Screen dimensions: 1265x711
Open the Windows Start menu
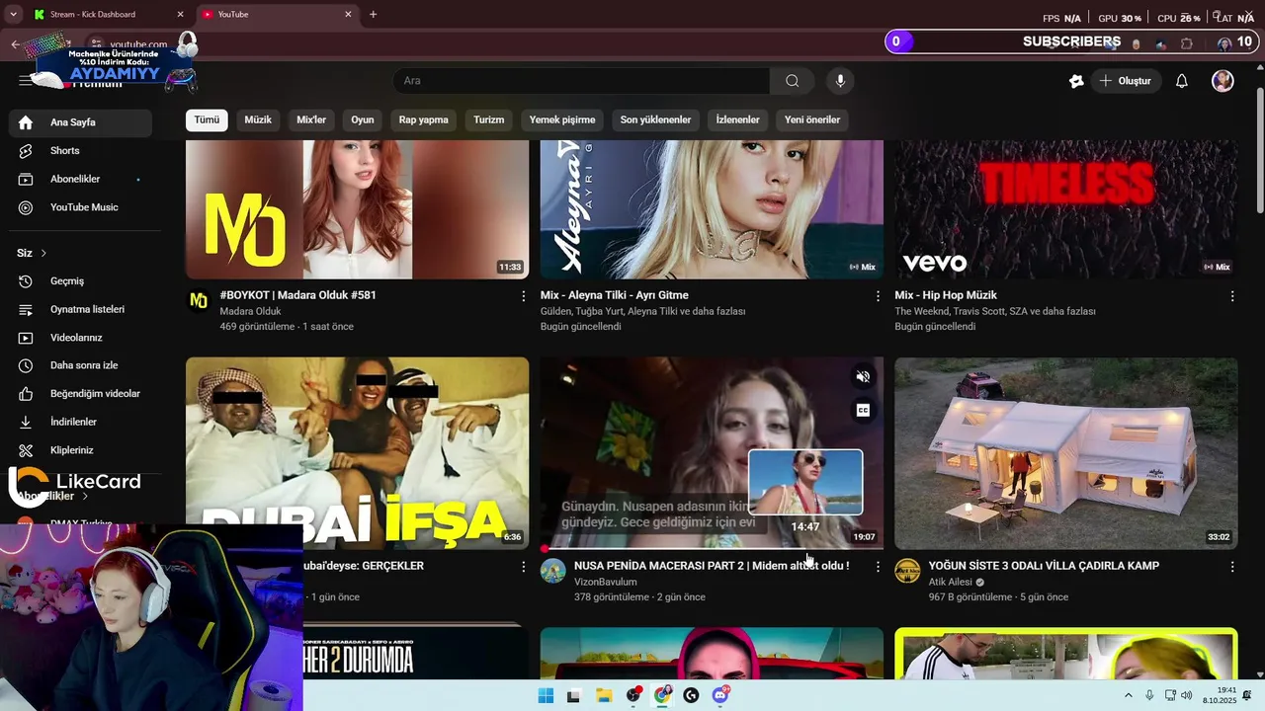point(546,696)
